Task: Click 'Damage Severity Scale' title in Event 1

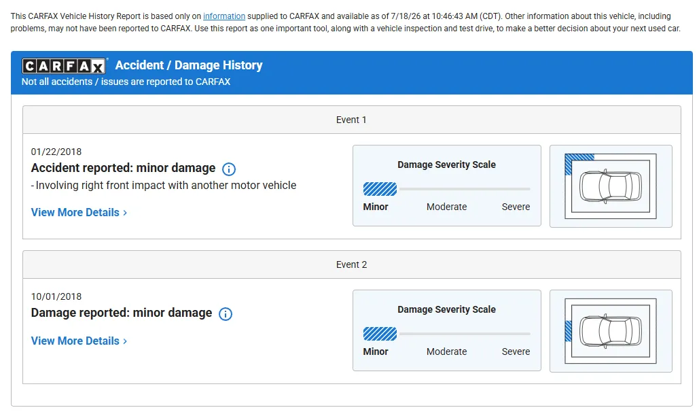Action: click(447, 165)
